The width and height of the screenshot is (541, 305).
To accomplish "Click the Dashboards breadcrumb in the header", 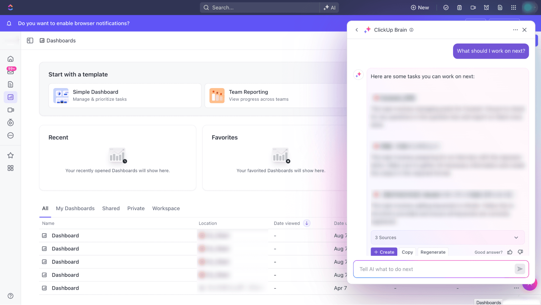I will 58,41.
